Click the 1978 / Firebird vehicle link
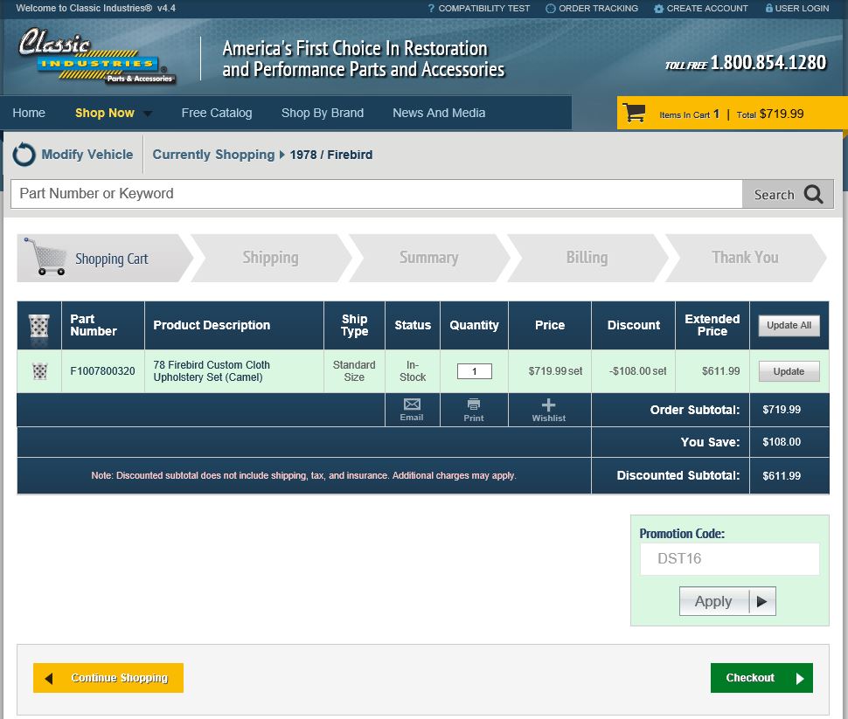The height and width of the screenshot is (719, 848). (x=331, y=156)
